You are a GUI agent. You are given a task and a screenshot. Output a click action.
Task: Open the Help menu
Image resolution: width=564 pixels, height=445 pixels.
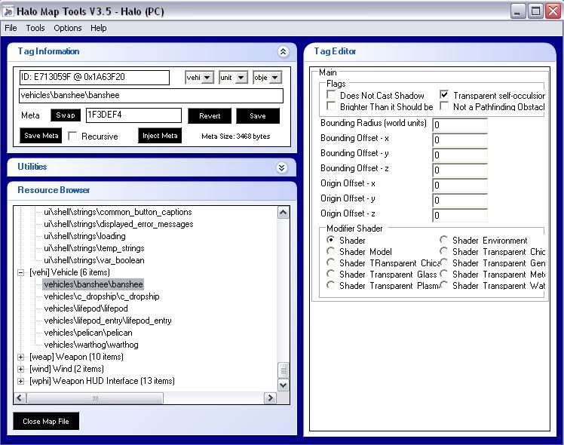[x=99, y=28]
